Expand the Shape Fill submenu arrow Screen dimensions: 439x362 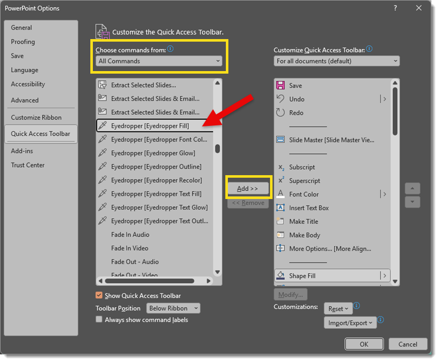pos(384,276)
